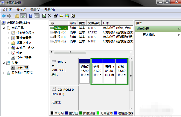181x117 pixels.
Task: Select the Win7 (C:) volume row
Action: click(x=59, y=28)
